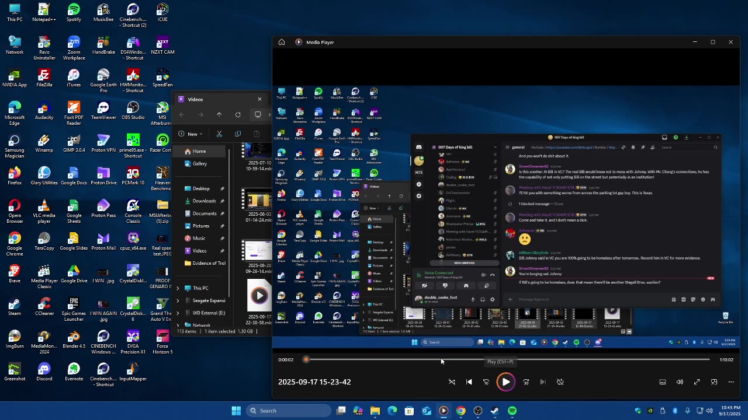The width and height of the screenshot is (748, 420).
Task: Skip back 10 seconds in the video
Action: 486,382
